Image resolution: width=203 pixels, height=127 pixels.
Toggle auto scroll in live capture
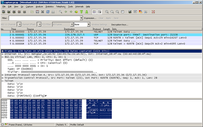pos(99,12)
